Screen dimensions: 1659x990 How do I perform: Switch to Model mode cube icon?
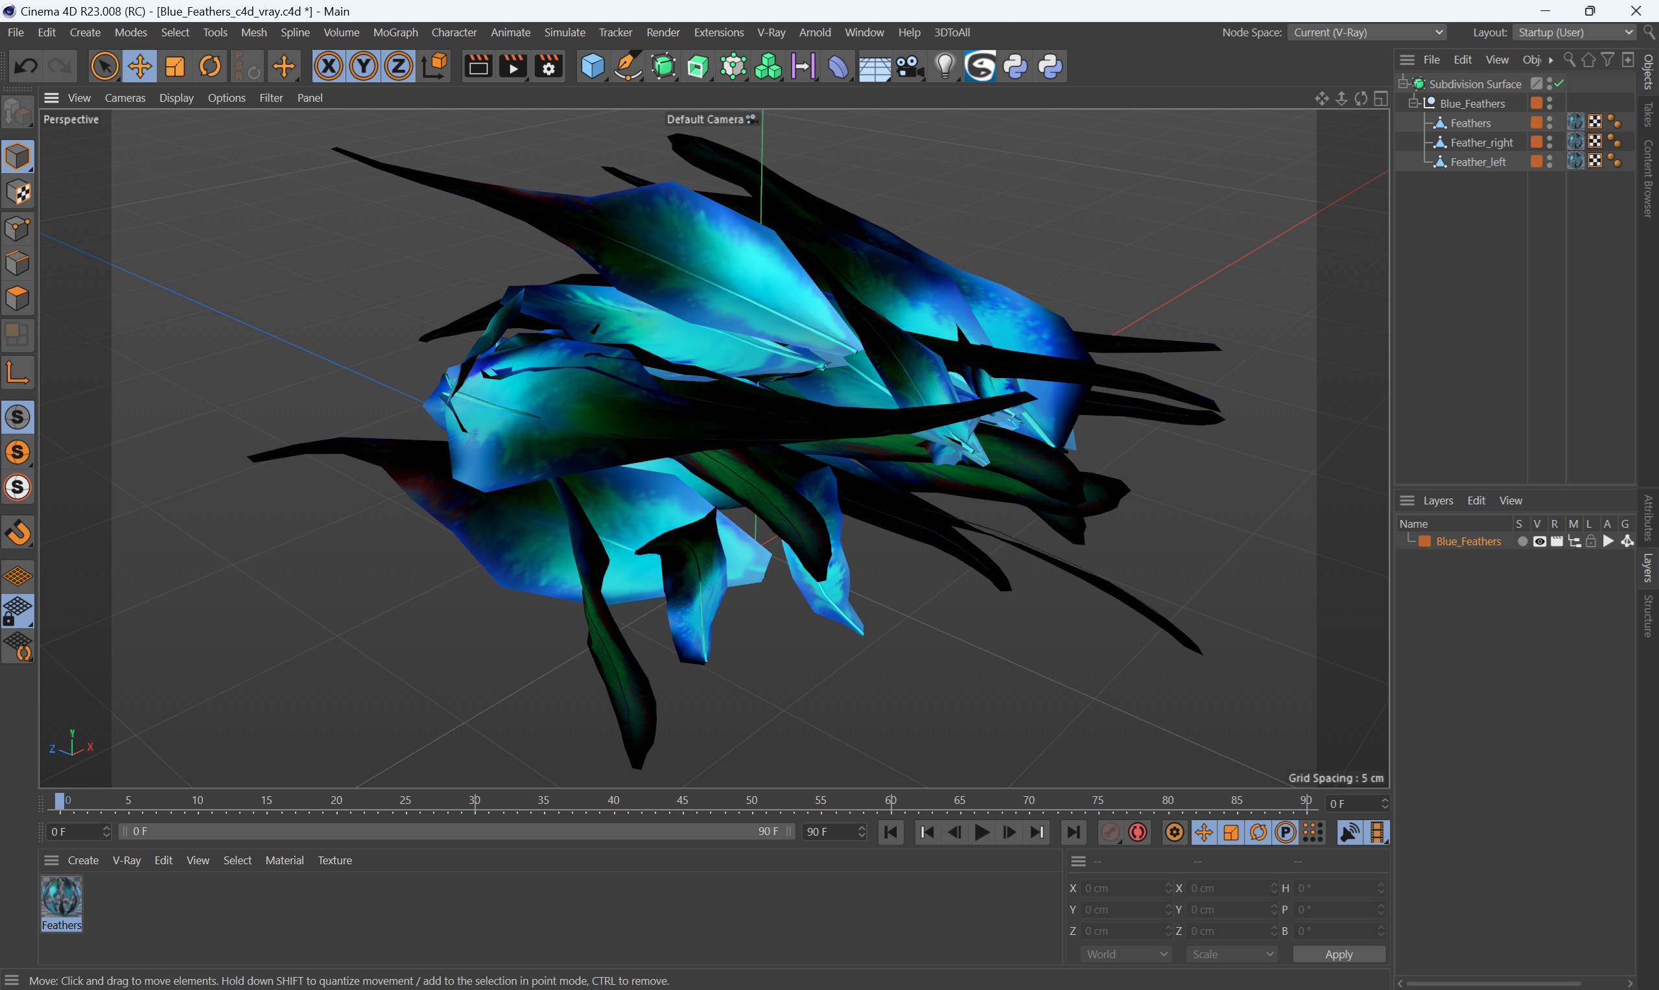[x=18, y=157]
